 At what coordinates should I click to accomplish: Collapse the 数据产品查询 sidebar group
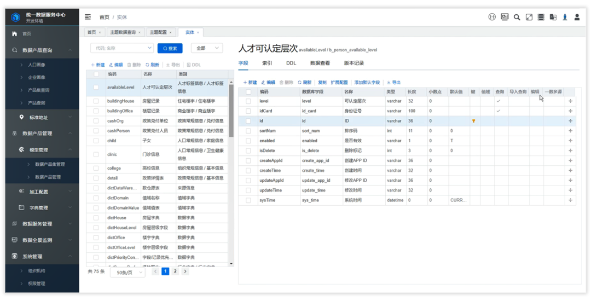[x=70, y=50]
